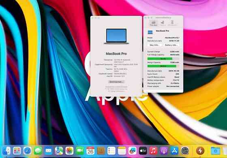This screenshot has height=158, width=227.
Task: Open the Downloads folder in the Dock
Action: (216, 151)
